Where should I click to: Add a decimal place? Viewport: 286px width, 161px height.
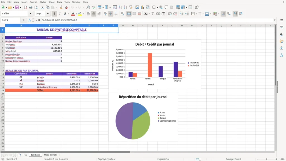point(170,14)
